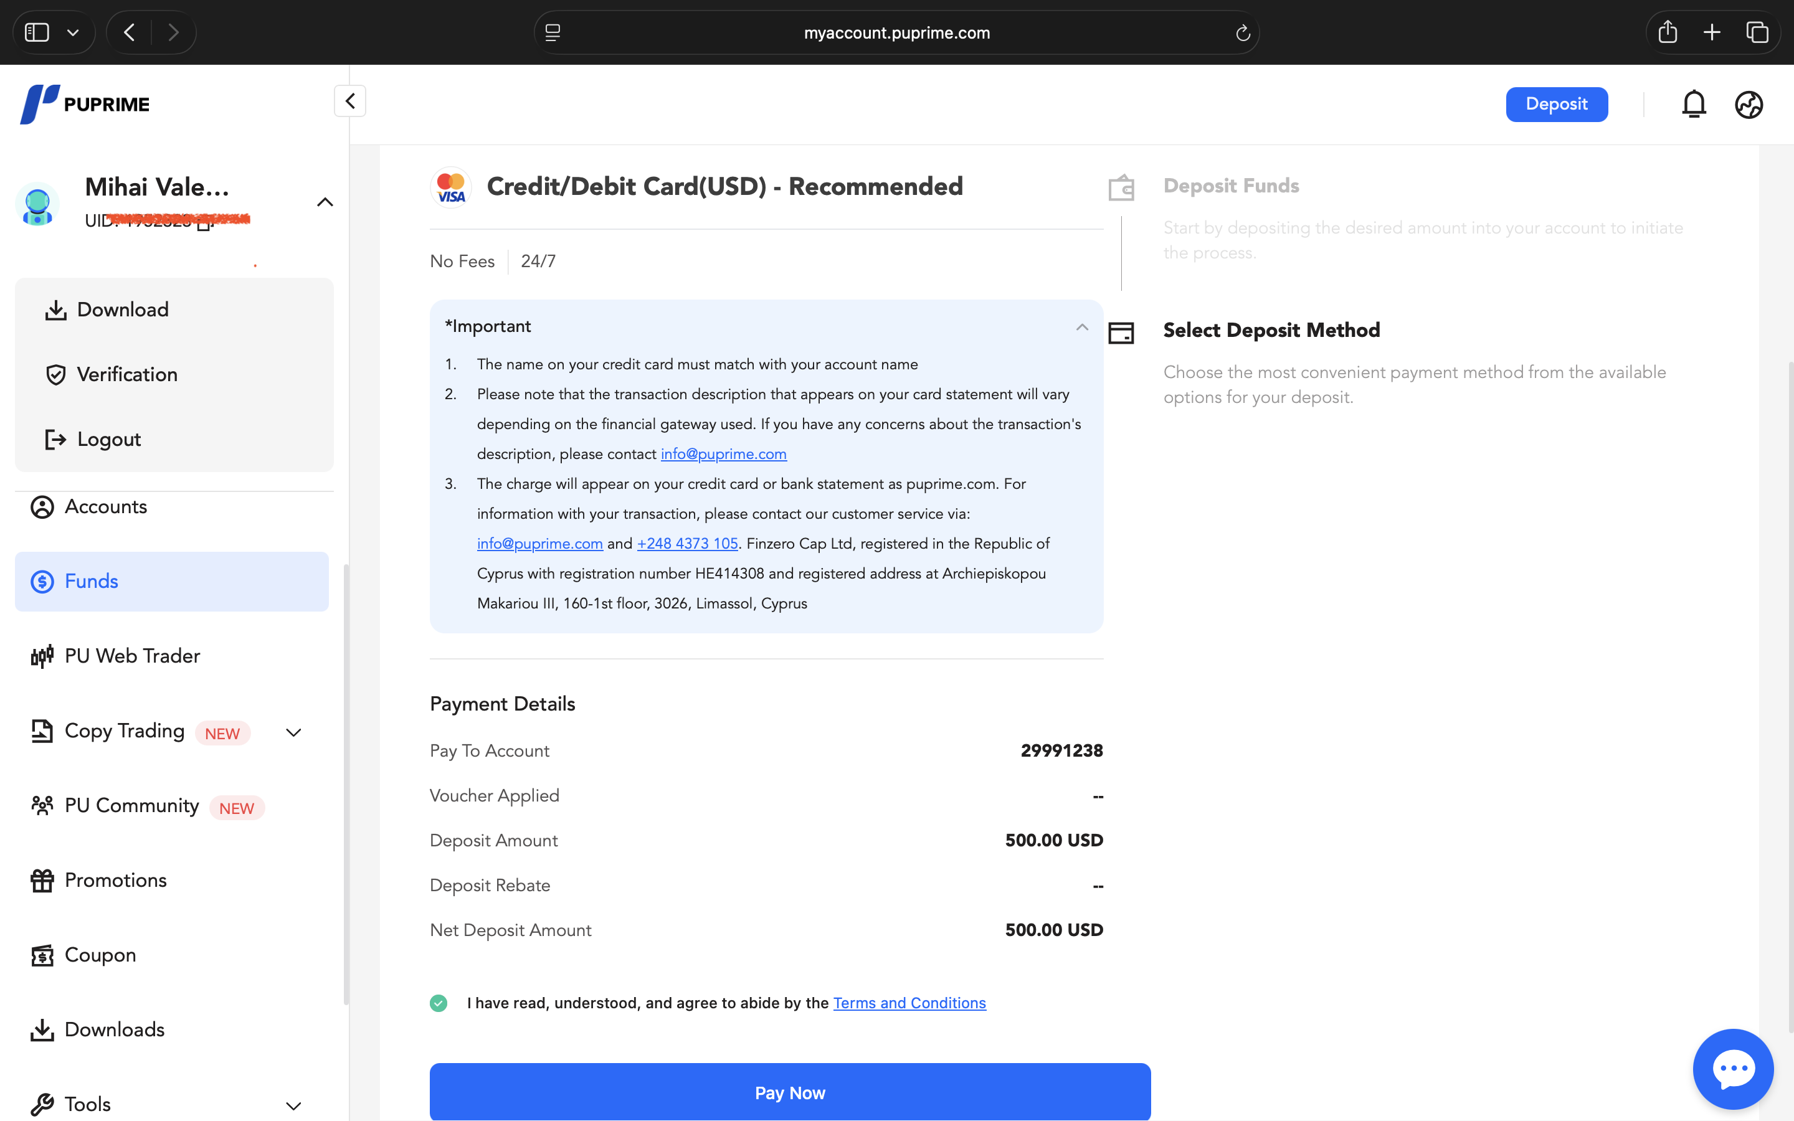The height and width of the screenshot is (1121, 1794).
Task: Click the blue Deposit button
Action: 1557,105
